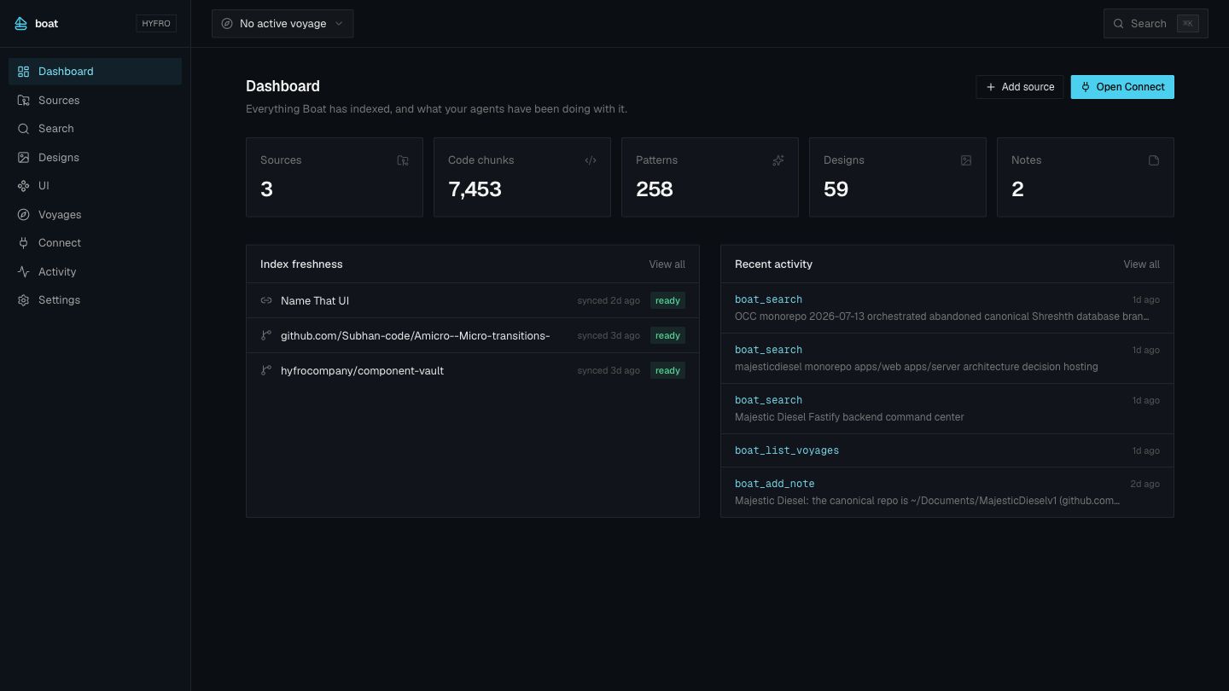Viewport: 1229px width, 691px height.
Task: Open the Code chunks card showing 7,453
Action: (522, 177)
